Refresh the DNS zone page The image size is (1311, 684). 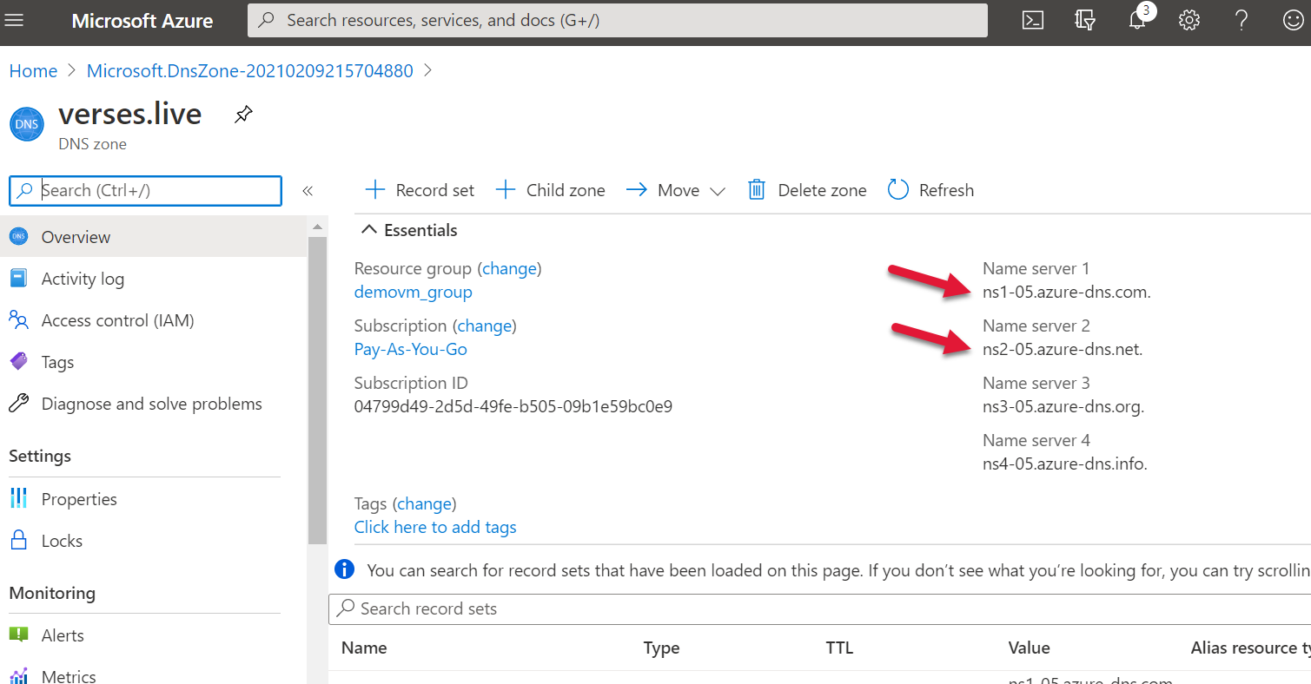click(930, 189)
